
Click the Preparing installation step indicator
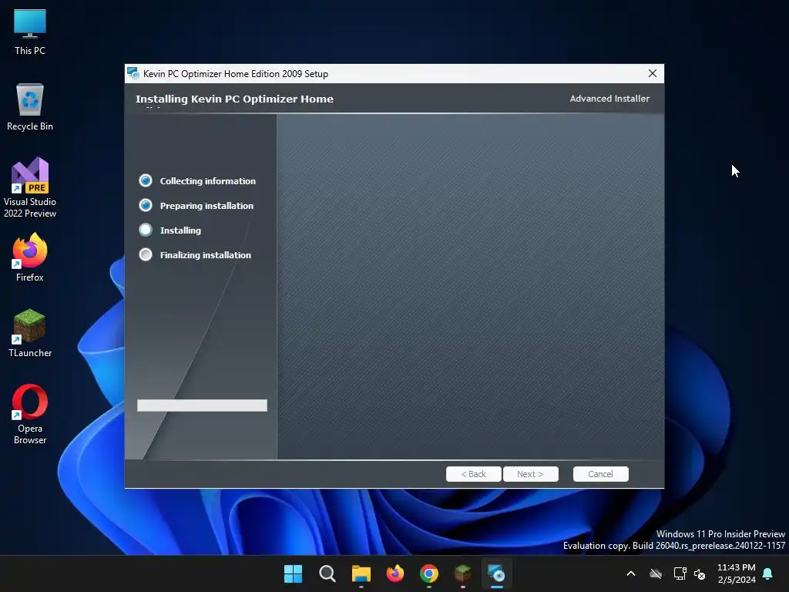point(146,205)
